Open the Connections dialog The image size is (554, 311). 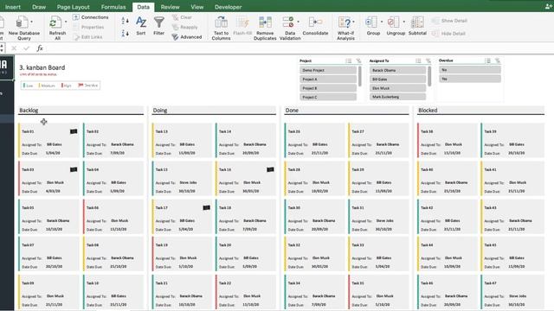pos(91,17)
